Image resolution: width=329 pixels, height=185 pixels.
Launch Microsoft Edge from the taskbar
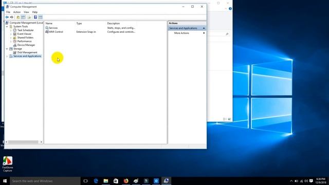pyautogui.click(x=96, y=181)
